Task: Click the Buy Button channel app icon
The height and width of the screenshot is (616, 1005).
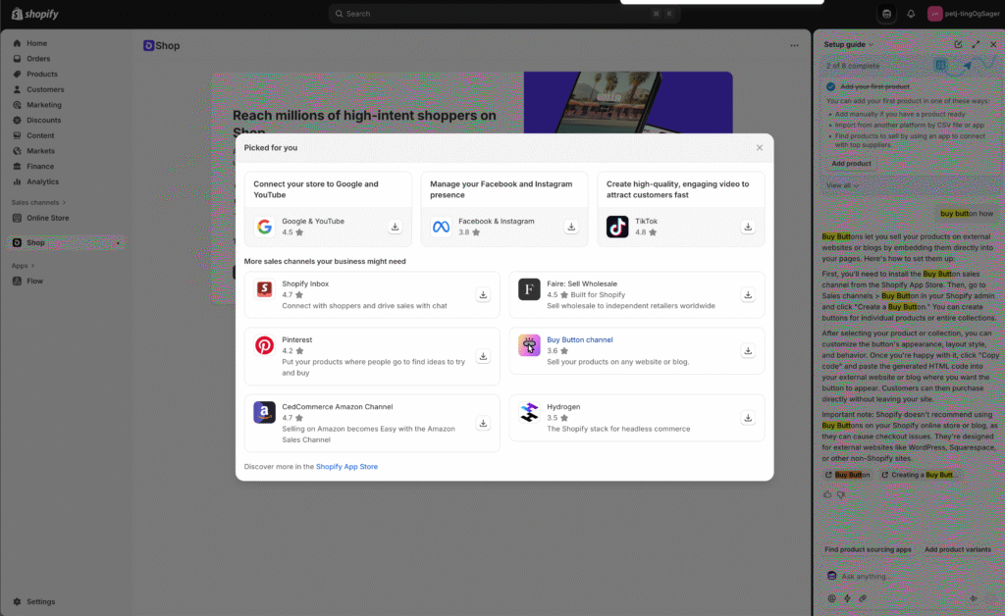Action: click(530, 345)
